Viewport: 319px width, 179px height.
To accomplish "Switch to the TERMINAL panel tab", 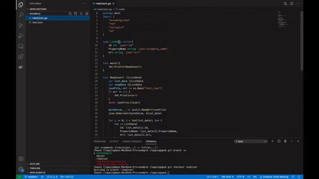I will pos(151,141).
